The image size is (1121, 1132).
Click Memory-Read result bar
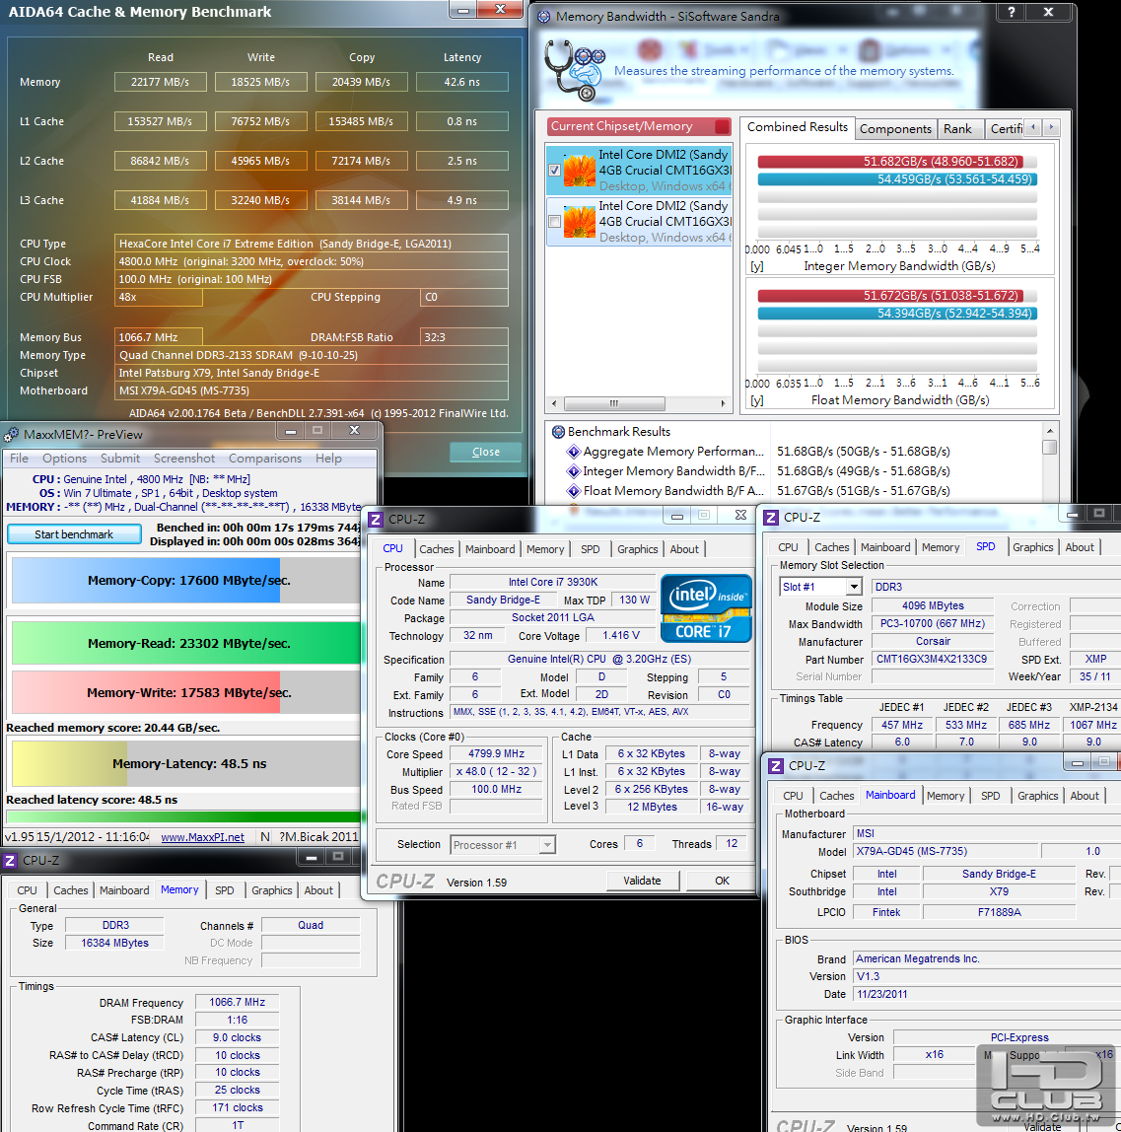point(186,643)
